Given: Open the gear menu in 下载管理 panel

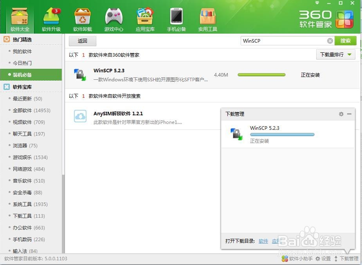Looking at the screenshot, I should pyautogui.click(x=341, y=114).
